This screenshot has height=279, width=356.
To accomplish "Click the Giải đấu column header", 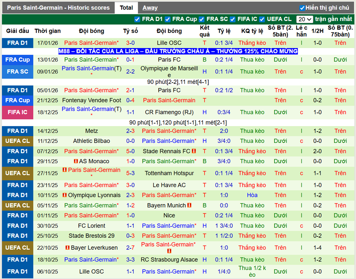I will [17, 31].
